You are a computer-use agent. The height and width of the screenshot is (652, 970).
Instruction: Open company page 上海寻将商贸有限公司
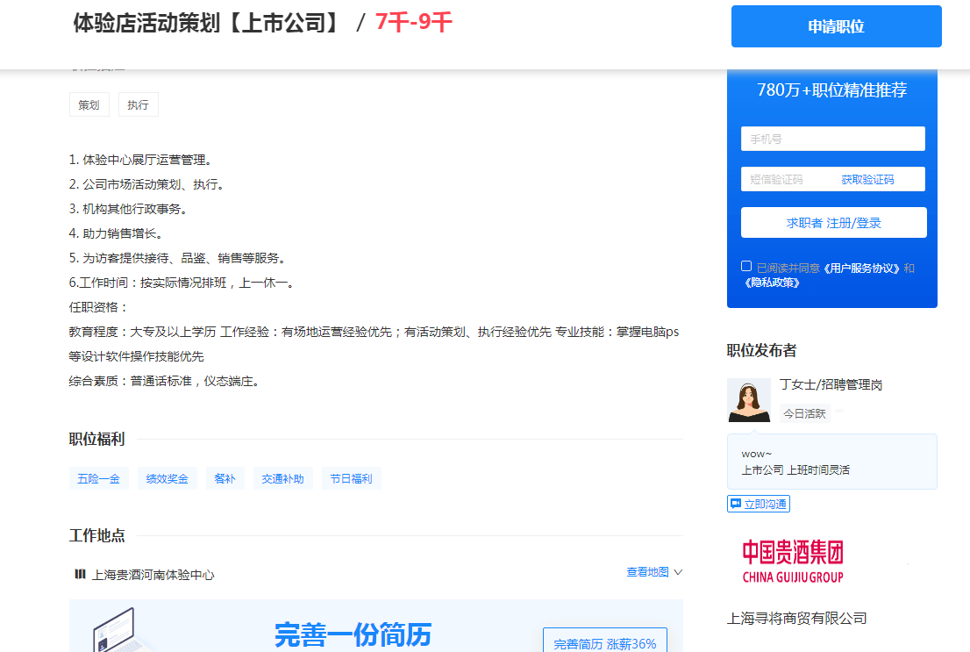click(796, 618)
